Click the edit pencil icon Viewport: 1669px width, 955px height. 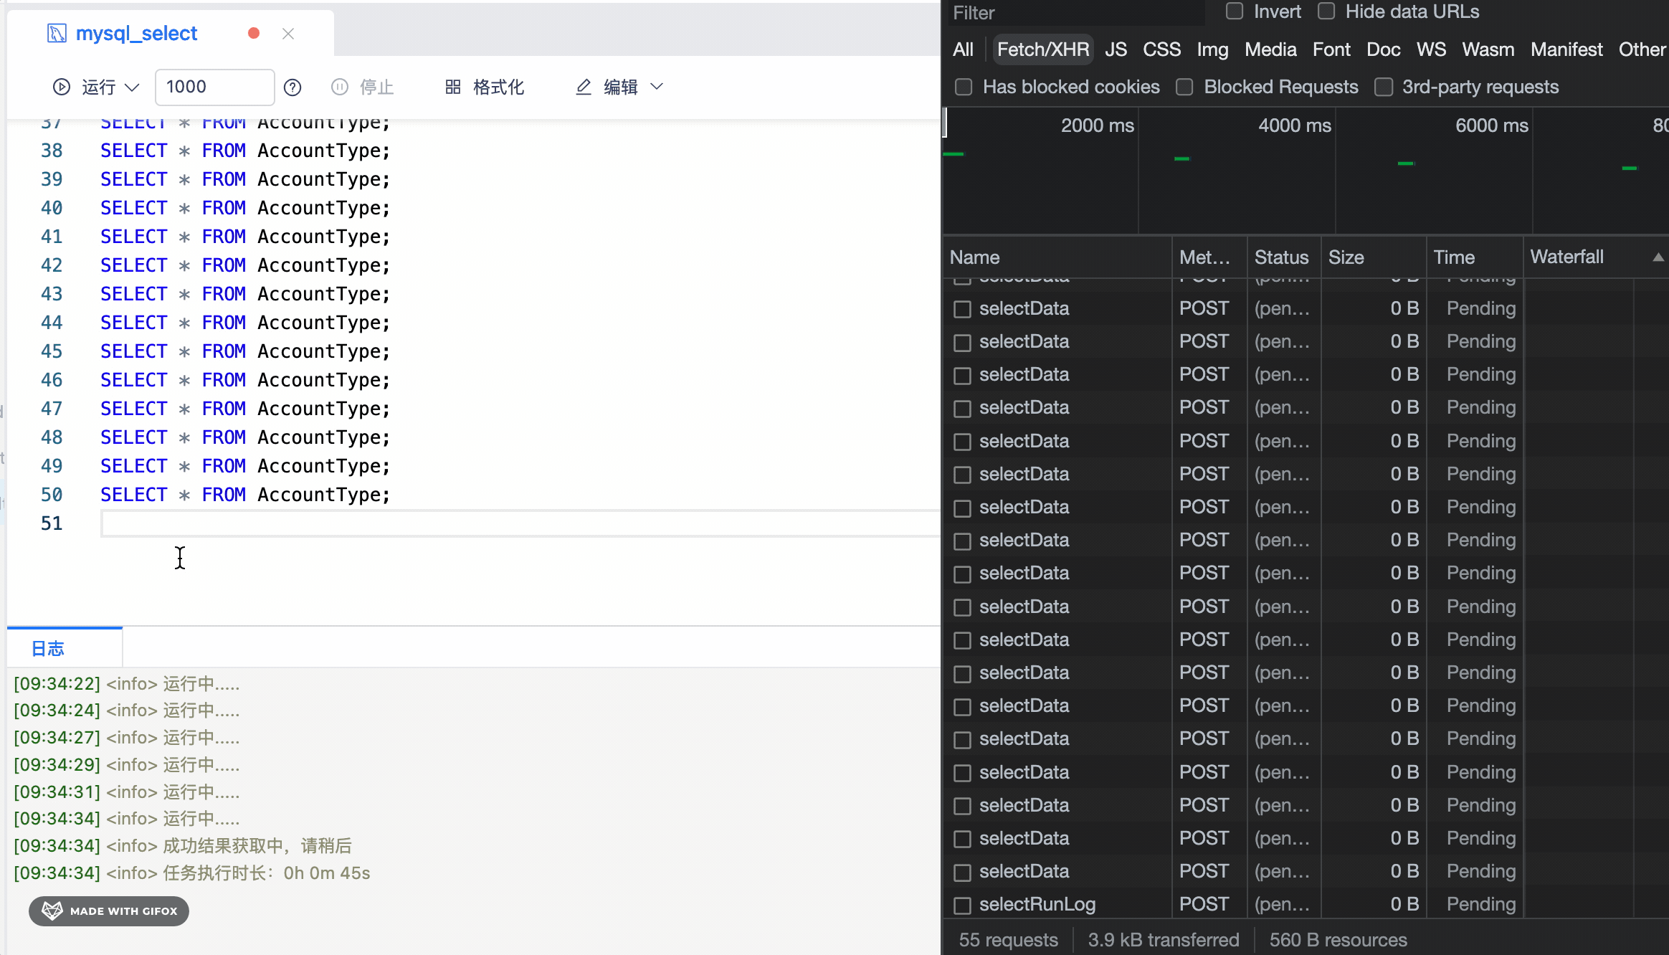(584, 87)
